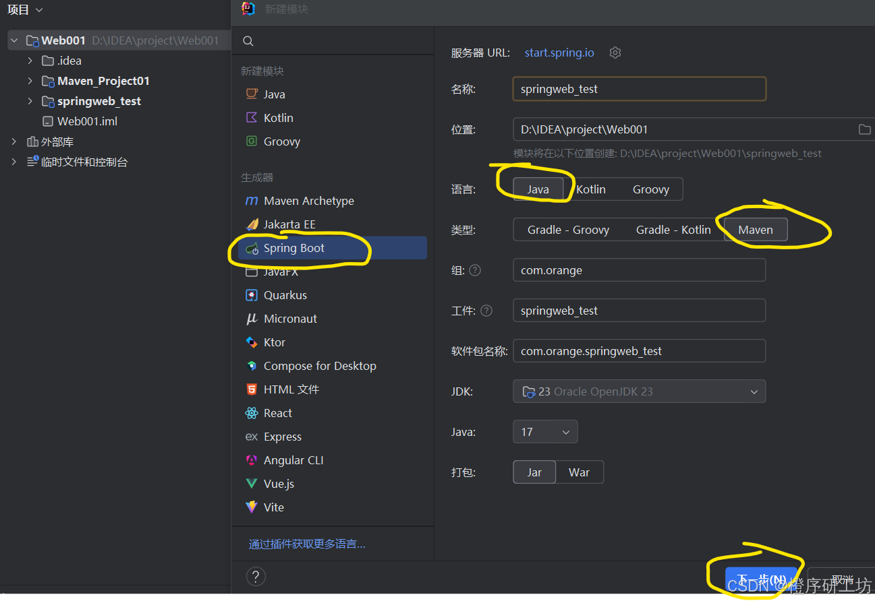Expand the Maven_Project01 module
Image resolution: width=875 pixels, height=601 pixels.
pos(30,81)
